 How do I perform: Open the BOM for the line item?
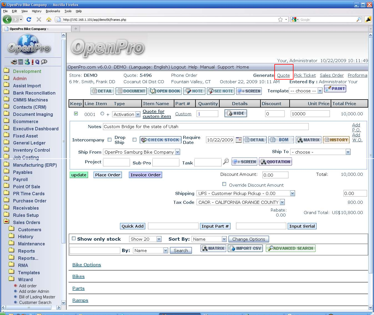point(281,140)
